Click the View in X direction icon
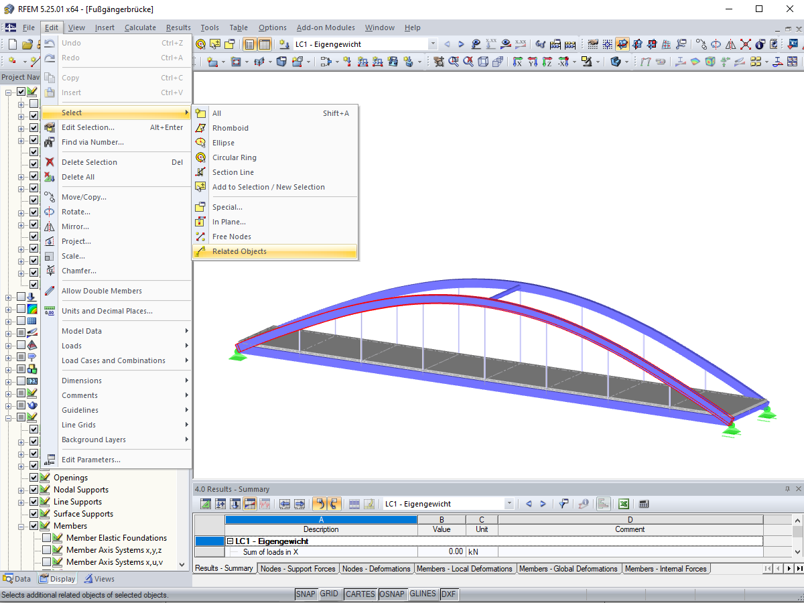Viewport: 804px width, 603px height. tap(518, 62)
